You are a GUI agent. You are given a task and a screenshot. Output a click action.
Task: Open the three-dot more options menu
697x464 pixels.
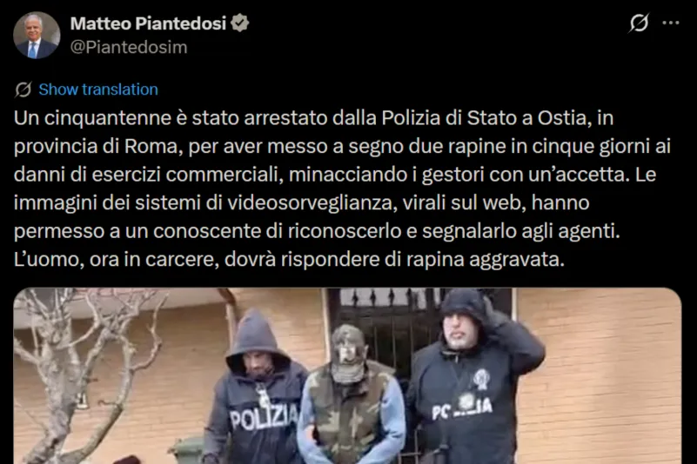click(x=671, y=23)
